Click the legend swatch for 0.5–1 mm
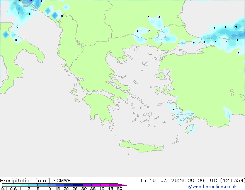The image size is (245, 190). [x=15, y=185]
